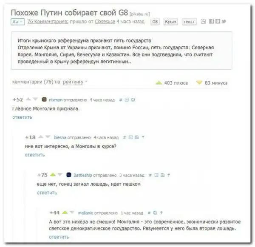
Task: Downvote blesna's comment with +18 rating
Action: pos(48,137)
